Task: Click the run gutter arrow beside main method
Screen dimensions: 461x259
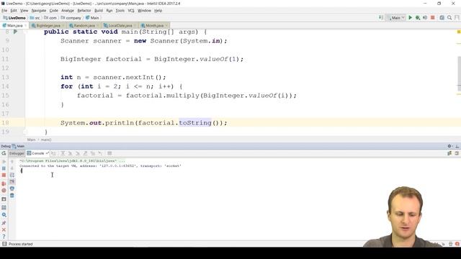Action: [x=16, y=32]
